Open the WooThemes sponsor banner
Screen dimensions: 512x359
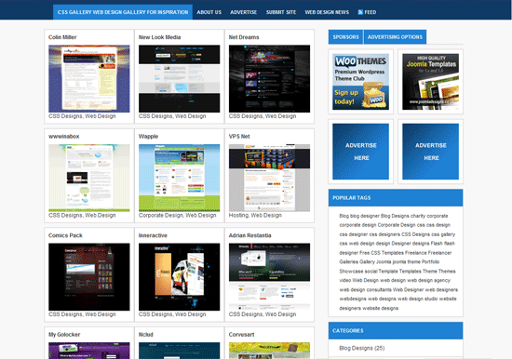pos(360,82)
